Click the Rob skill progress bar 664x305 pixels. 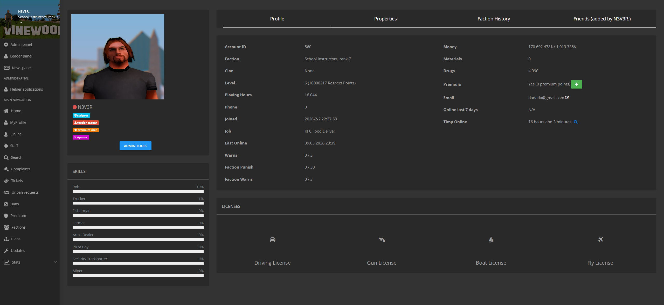coord(138,191)
